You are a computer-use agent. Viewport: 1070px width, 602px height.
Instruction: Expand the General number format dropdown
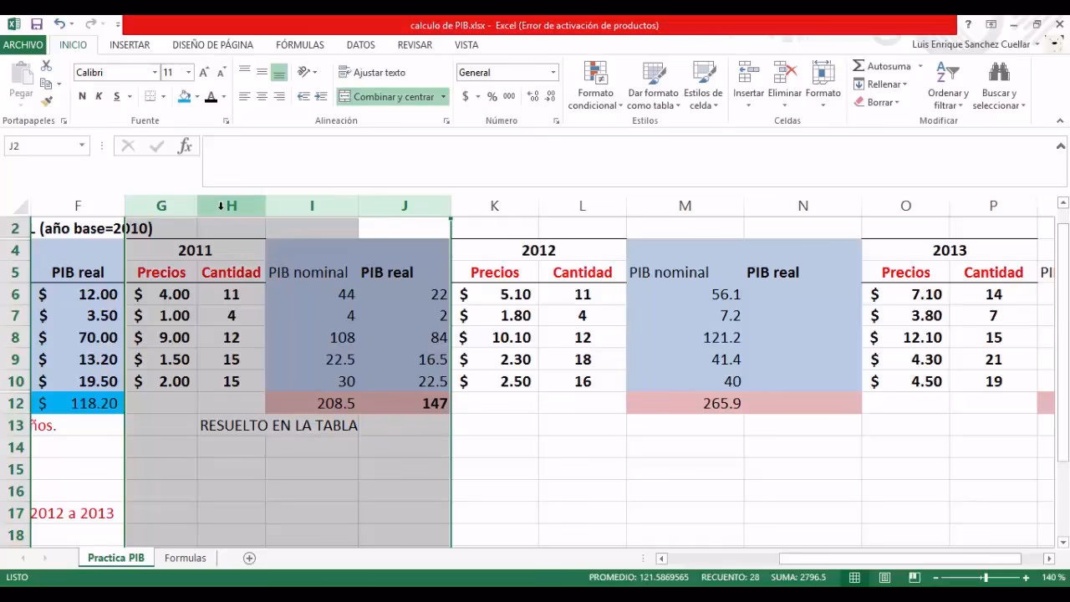[553, 73]
